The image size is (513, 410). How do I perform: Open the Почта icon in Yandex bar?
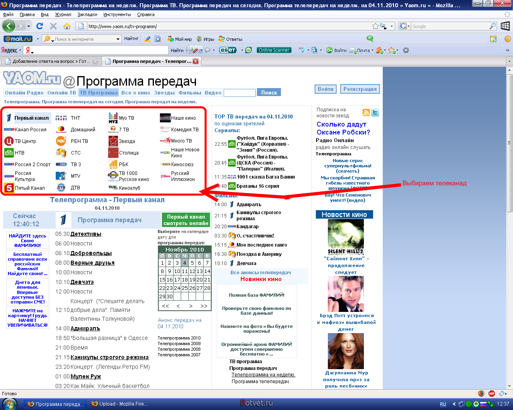pos(360,50)
